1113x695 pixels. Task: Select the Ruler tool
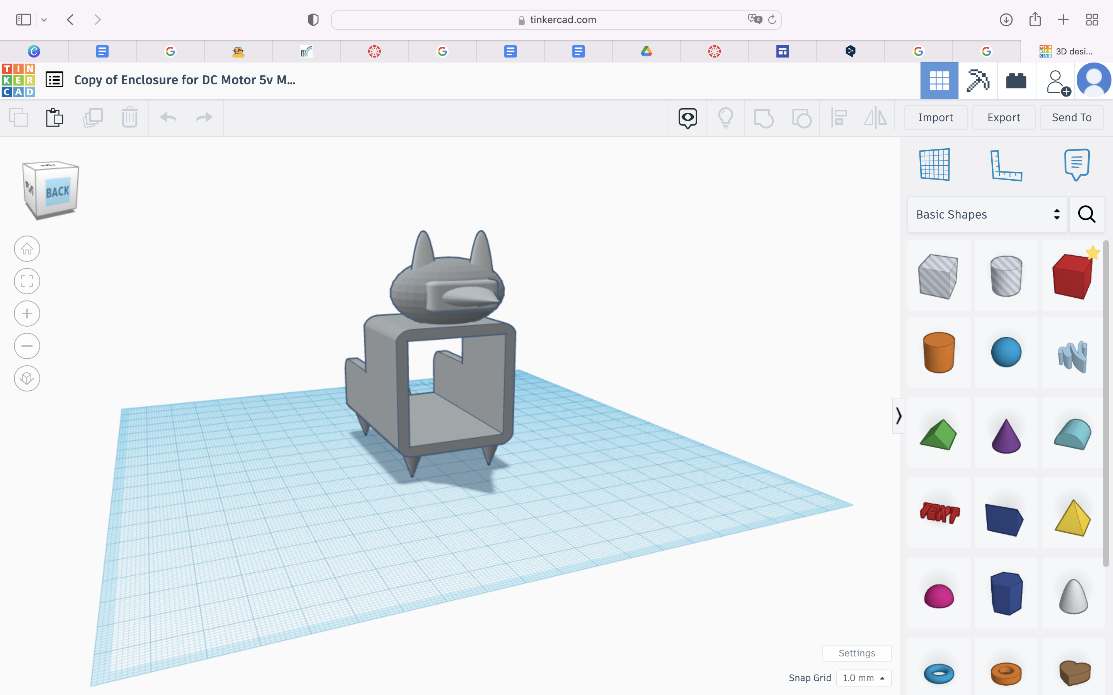click(x=1006, y=166)
